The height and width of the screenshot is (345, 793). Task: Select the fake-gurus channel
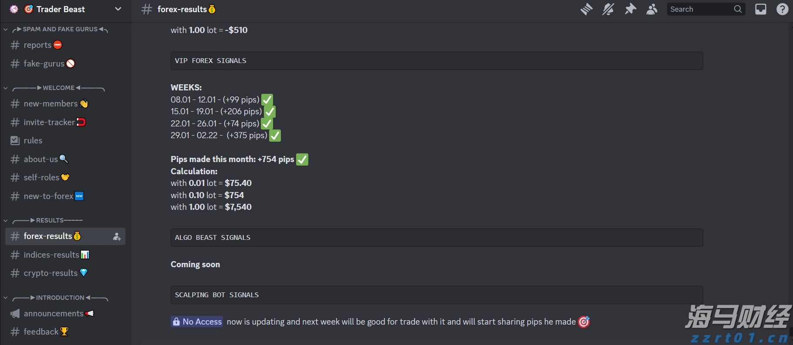pos(44,64)
